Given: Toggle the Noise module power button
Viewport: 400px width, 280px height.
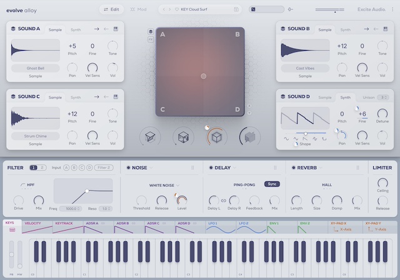Looking at the screenshot, I should (x=128, y=168).
